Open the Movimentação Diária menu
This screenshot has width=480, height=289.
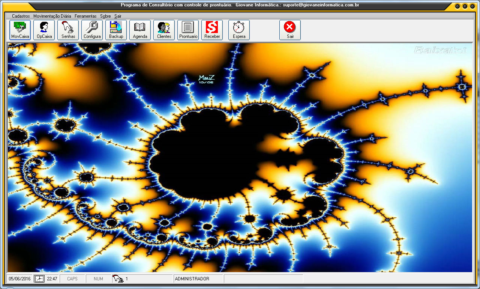[52, 16]
